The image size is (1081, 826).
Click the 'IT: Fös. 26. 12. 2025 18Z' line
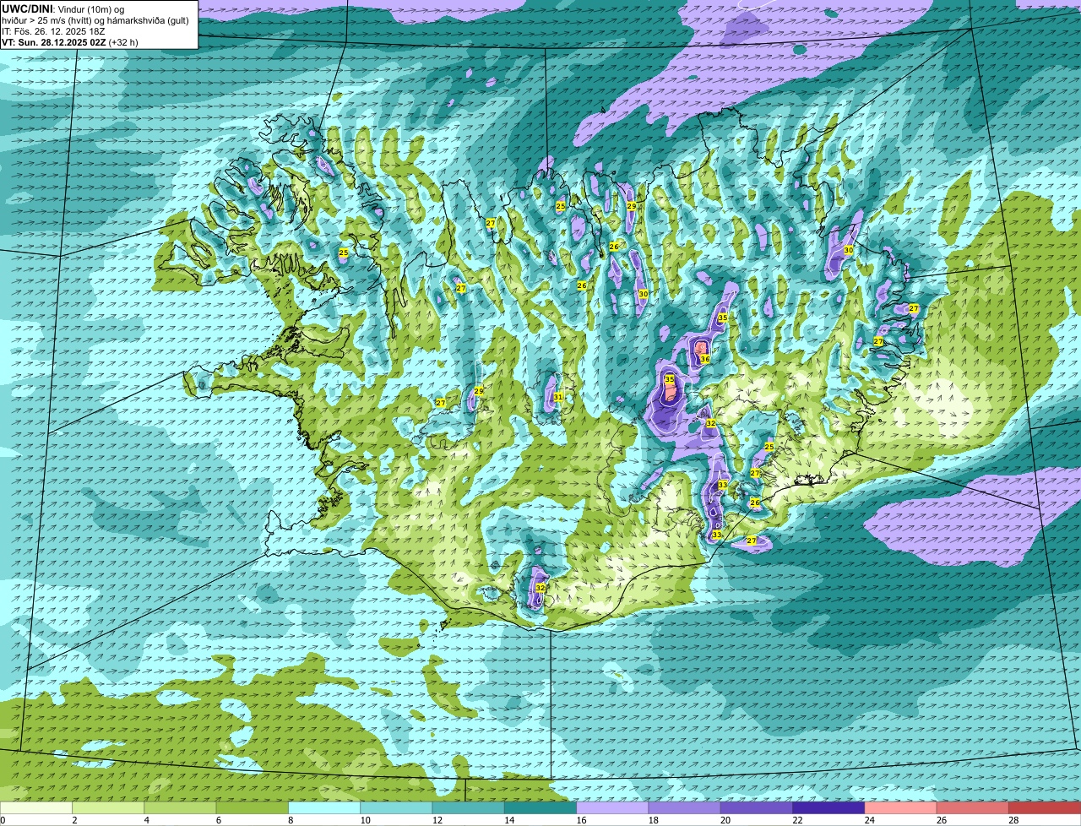(53, 30)
